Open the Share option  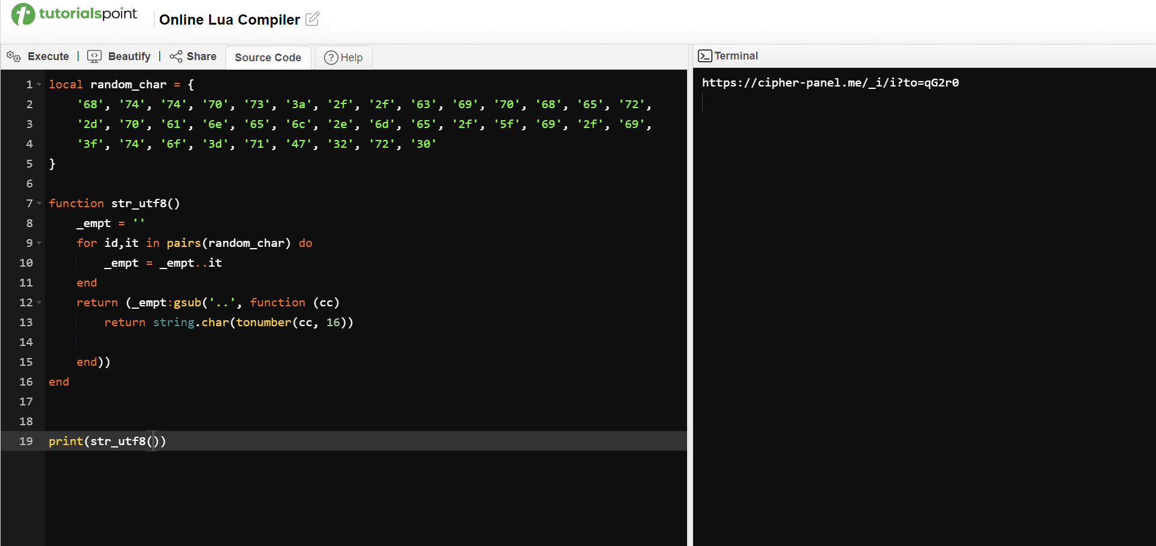point(201,56)
